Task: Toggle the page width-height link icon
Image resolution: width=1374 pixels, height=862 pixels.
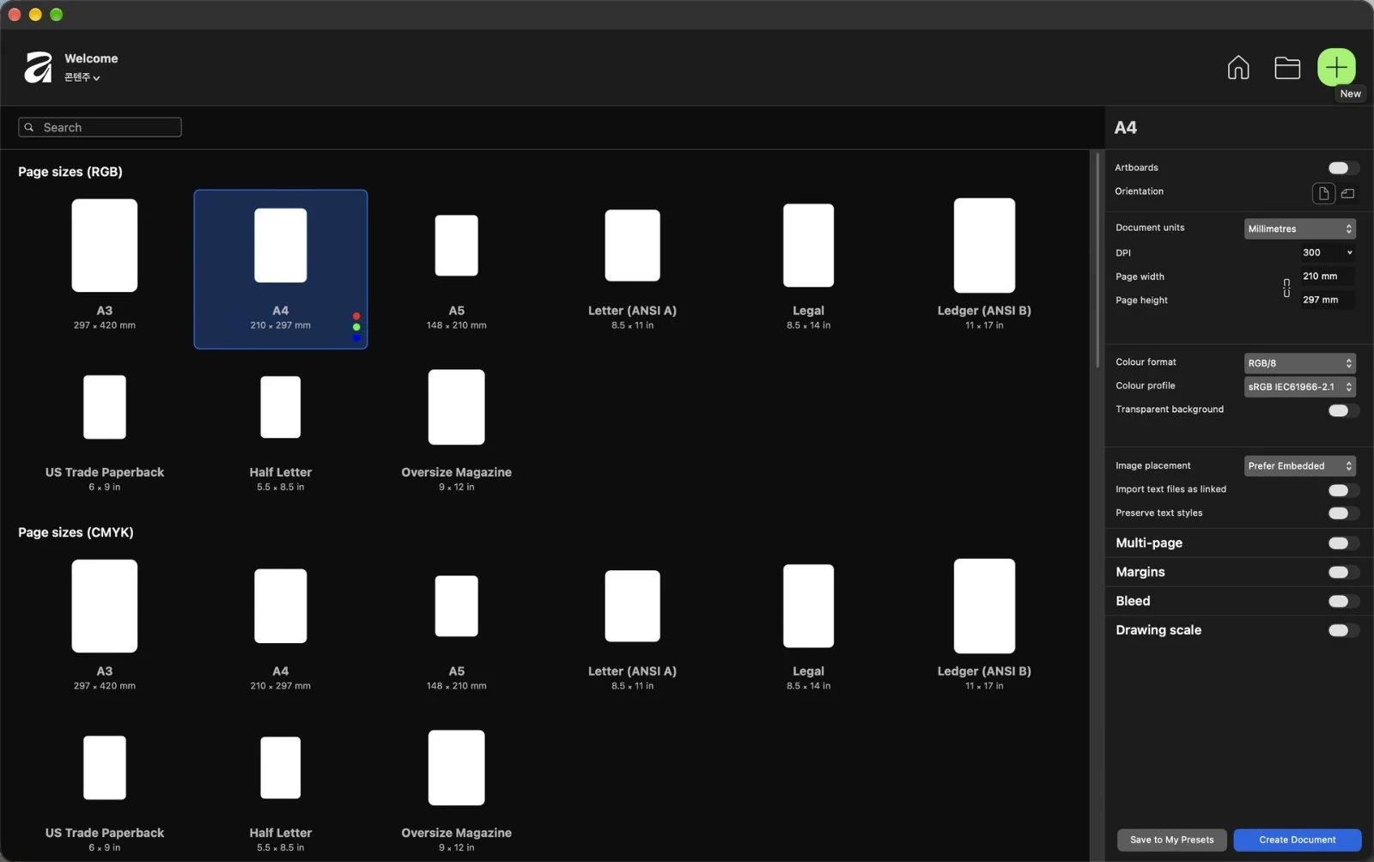Action: coord(1286,288)
